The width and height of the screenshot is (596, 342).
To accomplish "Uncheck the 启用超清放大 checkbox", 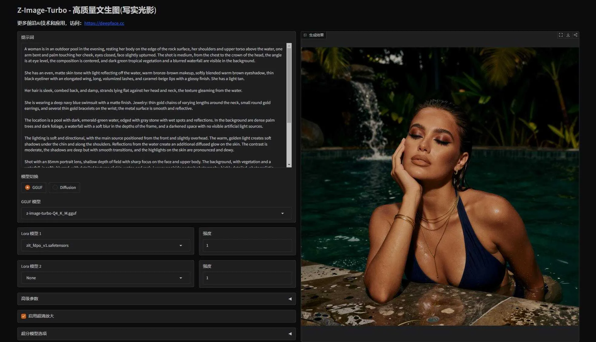I will [24, 316].
